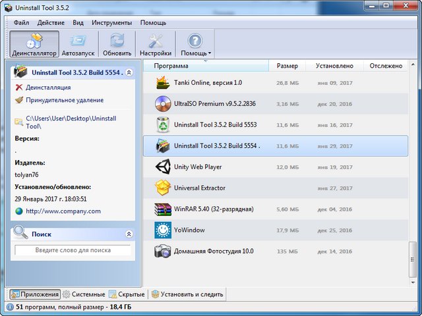Click the Tanki Online tank icon
This screenshot has width=422, height=316.
pos(163,83)
